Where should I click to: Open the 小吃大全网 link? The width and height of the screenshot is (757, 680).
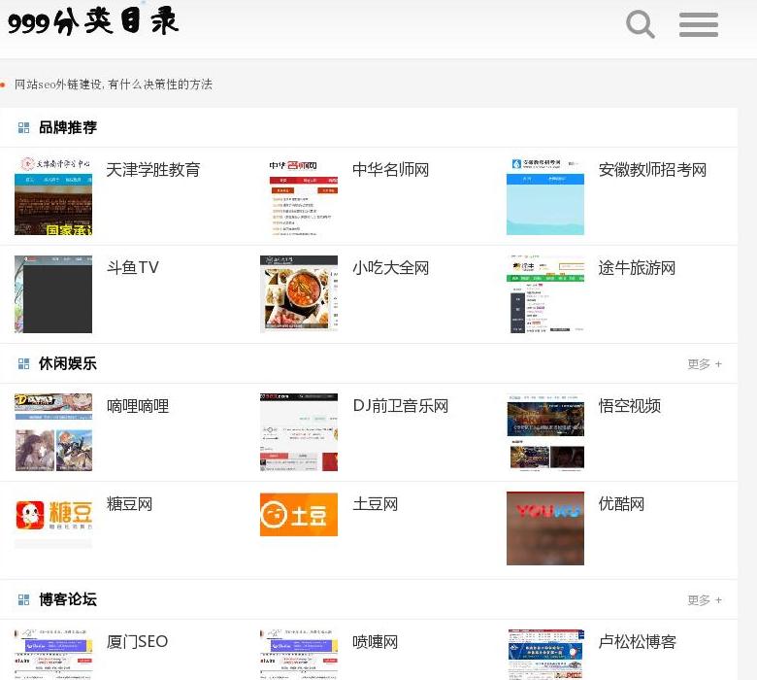pyautogui.click(x=390, y=268)
